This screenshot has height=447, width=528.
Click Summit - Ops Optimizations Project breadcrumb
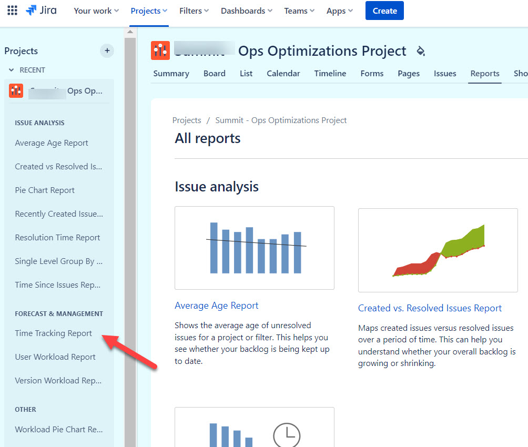tap(281, 120)
